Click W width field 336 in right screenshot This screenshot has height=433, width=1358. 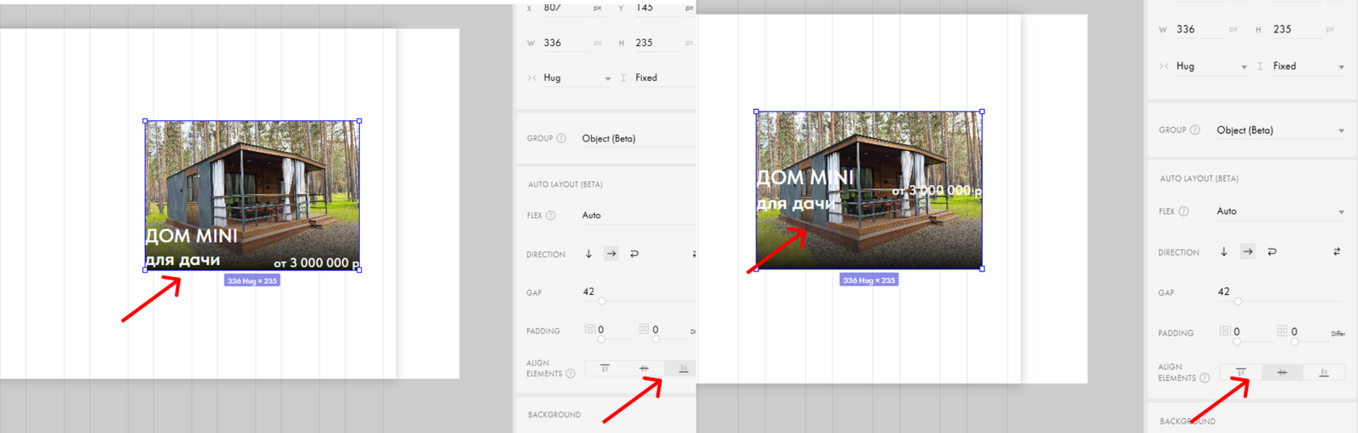(1200, 29)
